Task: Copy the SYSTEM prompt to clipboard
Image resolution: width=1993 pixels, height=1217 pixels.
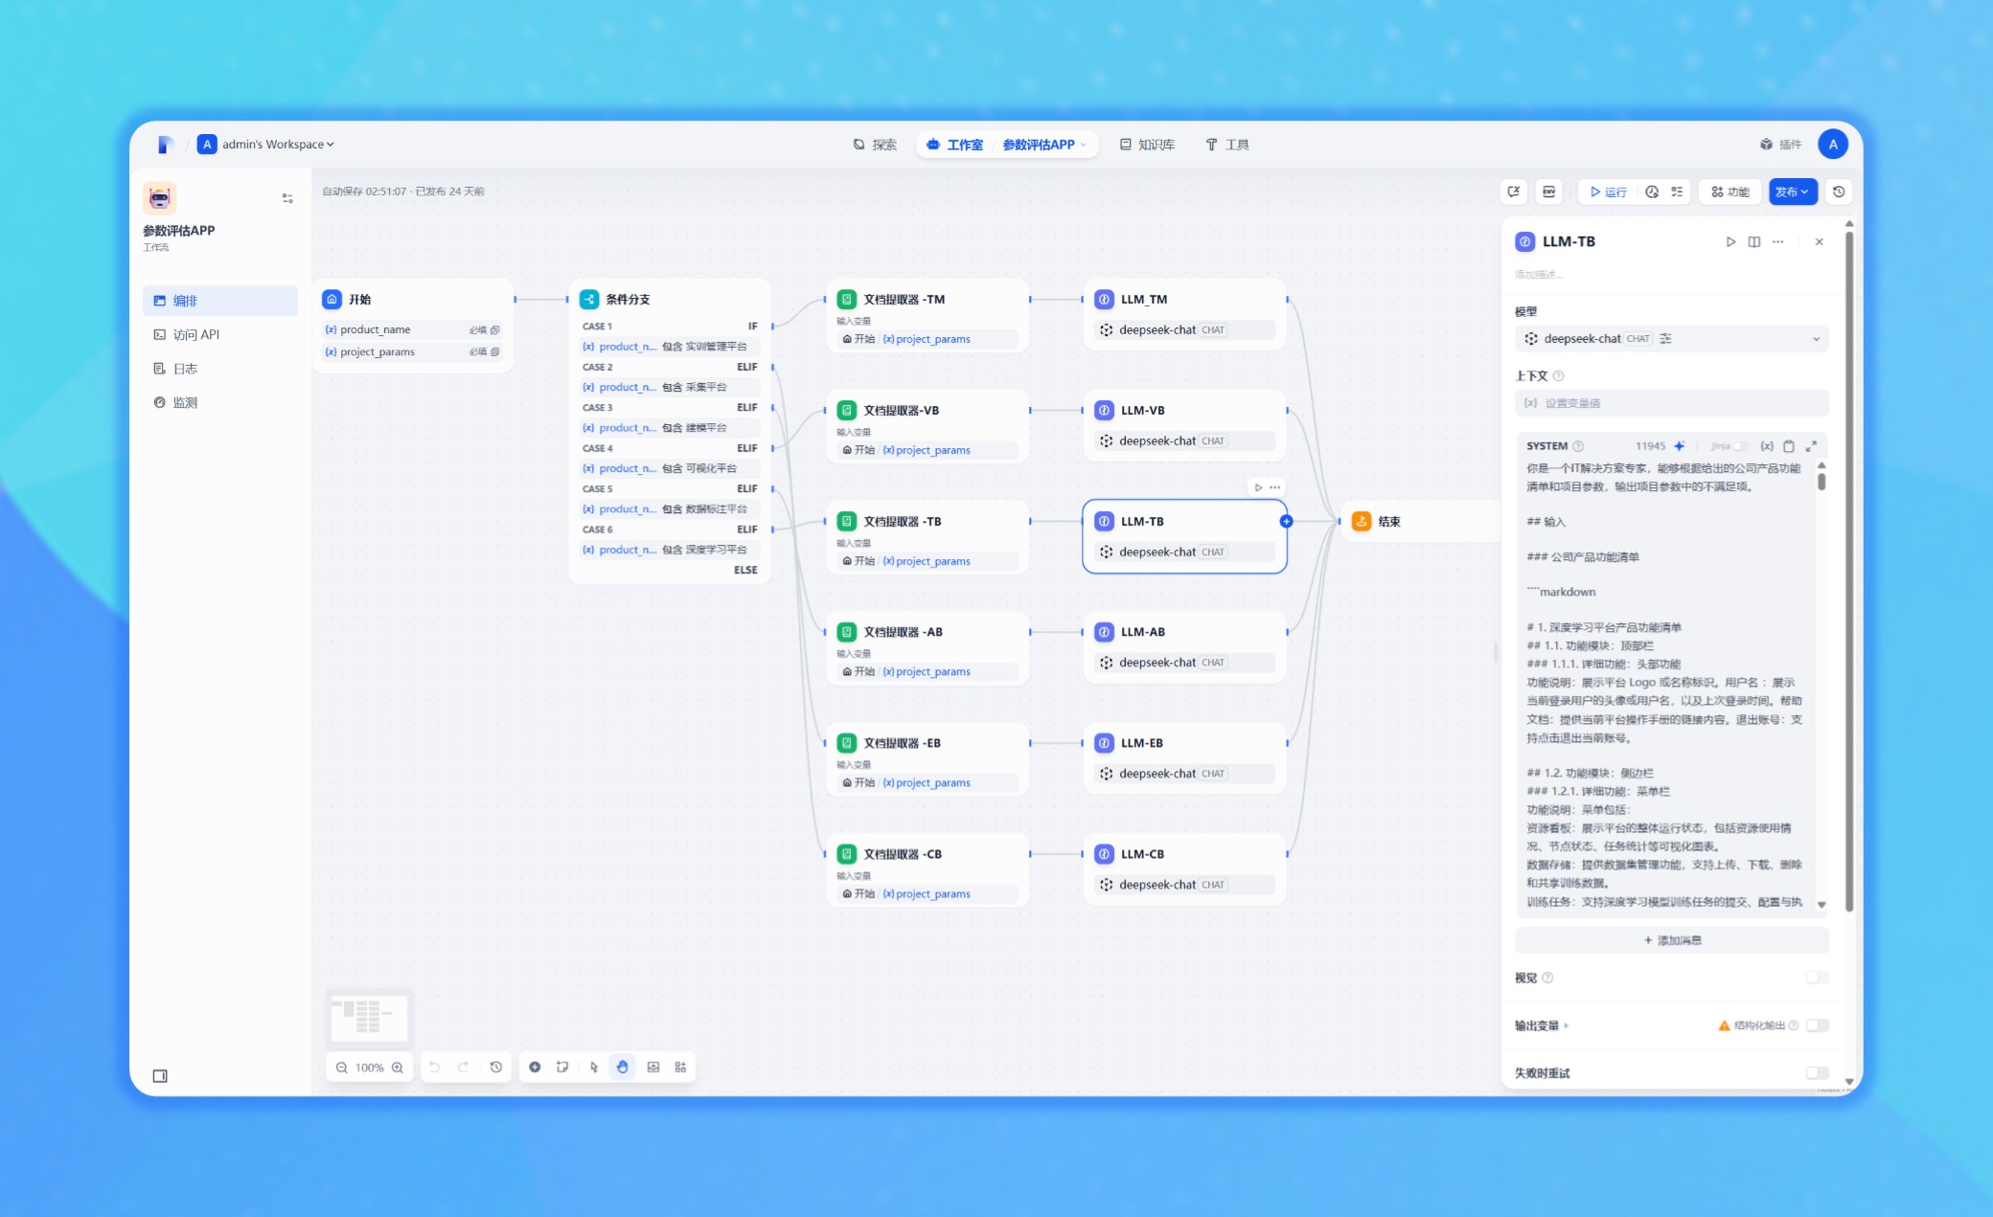Action: point(1789,446)
